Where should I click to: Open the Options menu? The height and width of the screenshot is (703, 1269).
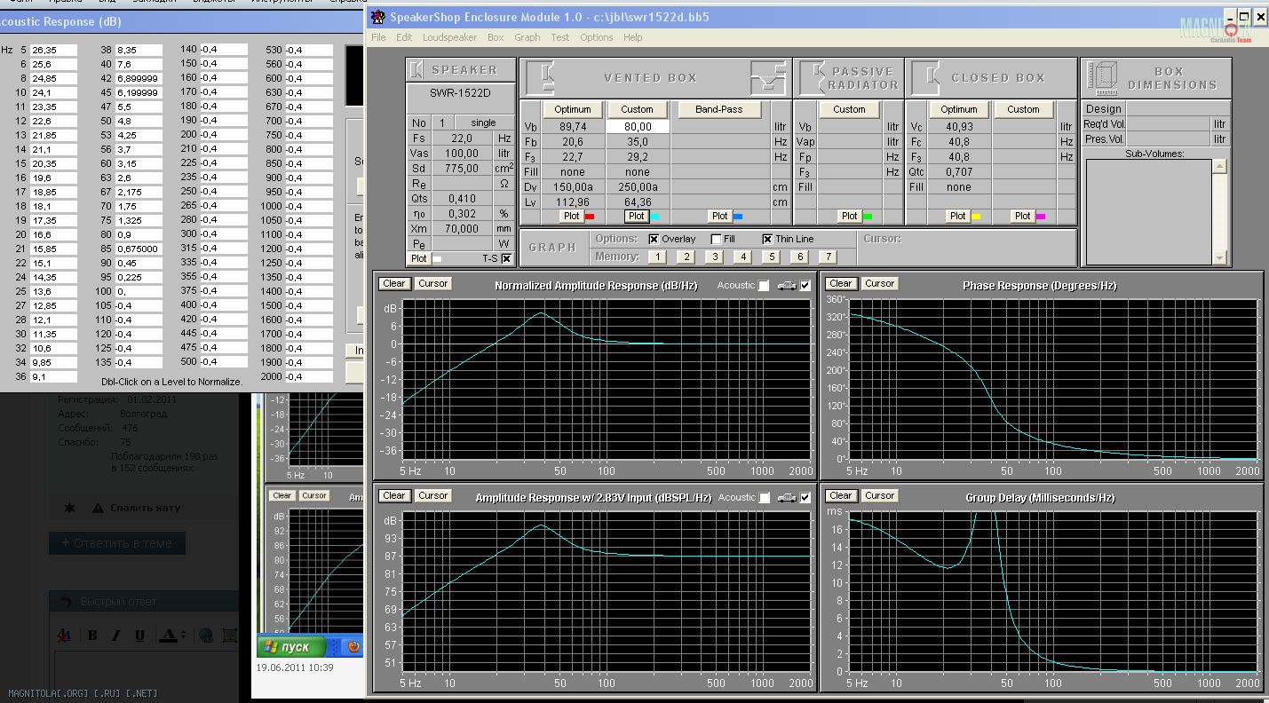(x=596, y=37)
